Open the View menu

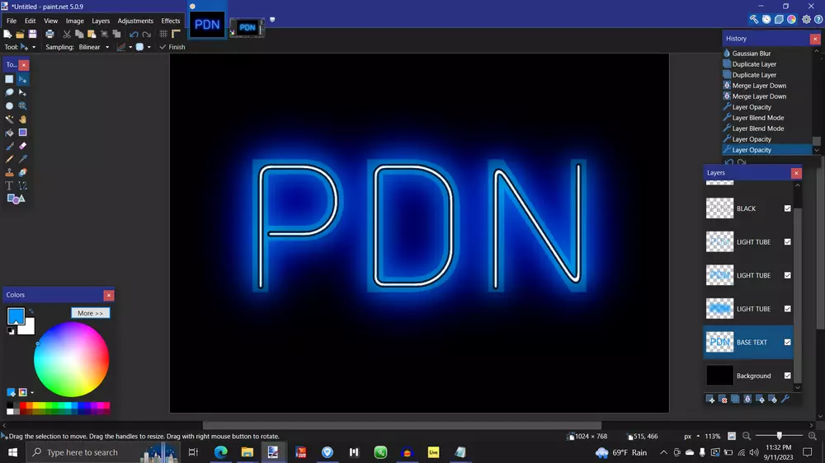pyautogui.click(x=50, y=21)
